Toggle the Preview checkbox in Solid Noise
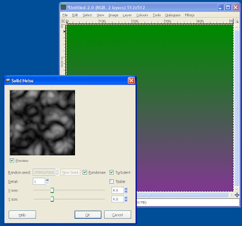 coord(12,161)
